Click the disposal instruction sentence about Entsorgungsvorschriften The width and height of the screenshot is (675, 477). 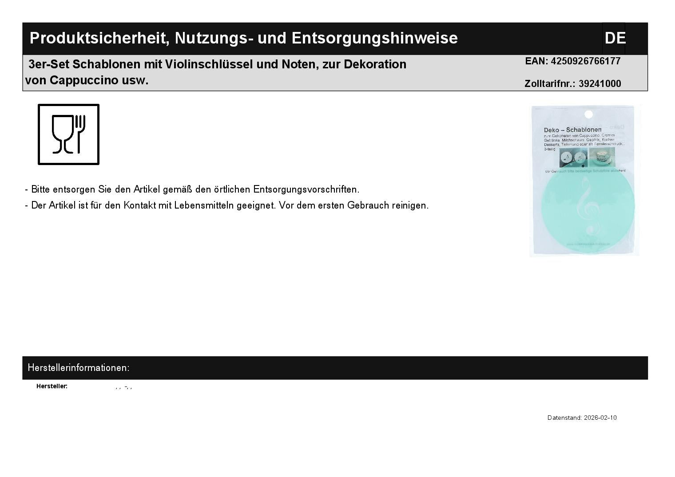coord(192,189)
